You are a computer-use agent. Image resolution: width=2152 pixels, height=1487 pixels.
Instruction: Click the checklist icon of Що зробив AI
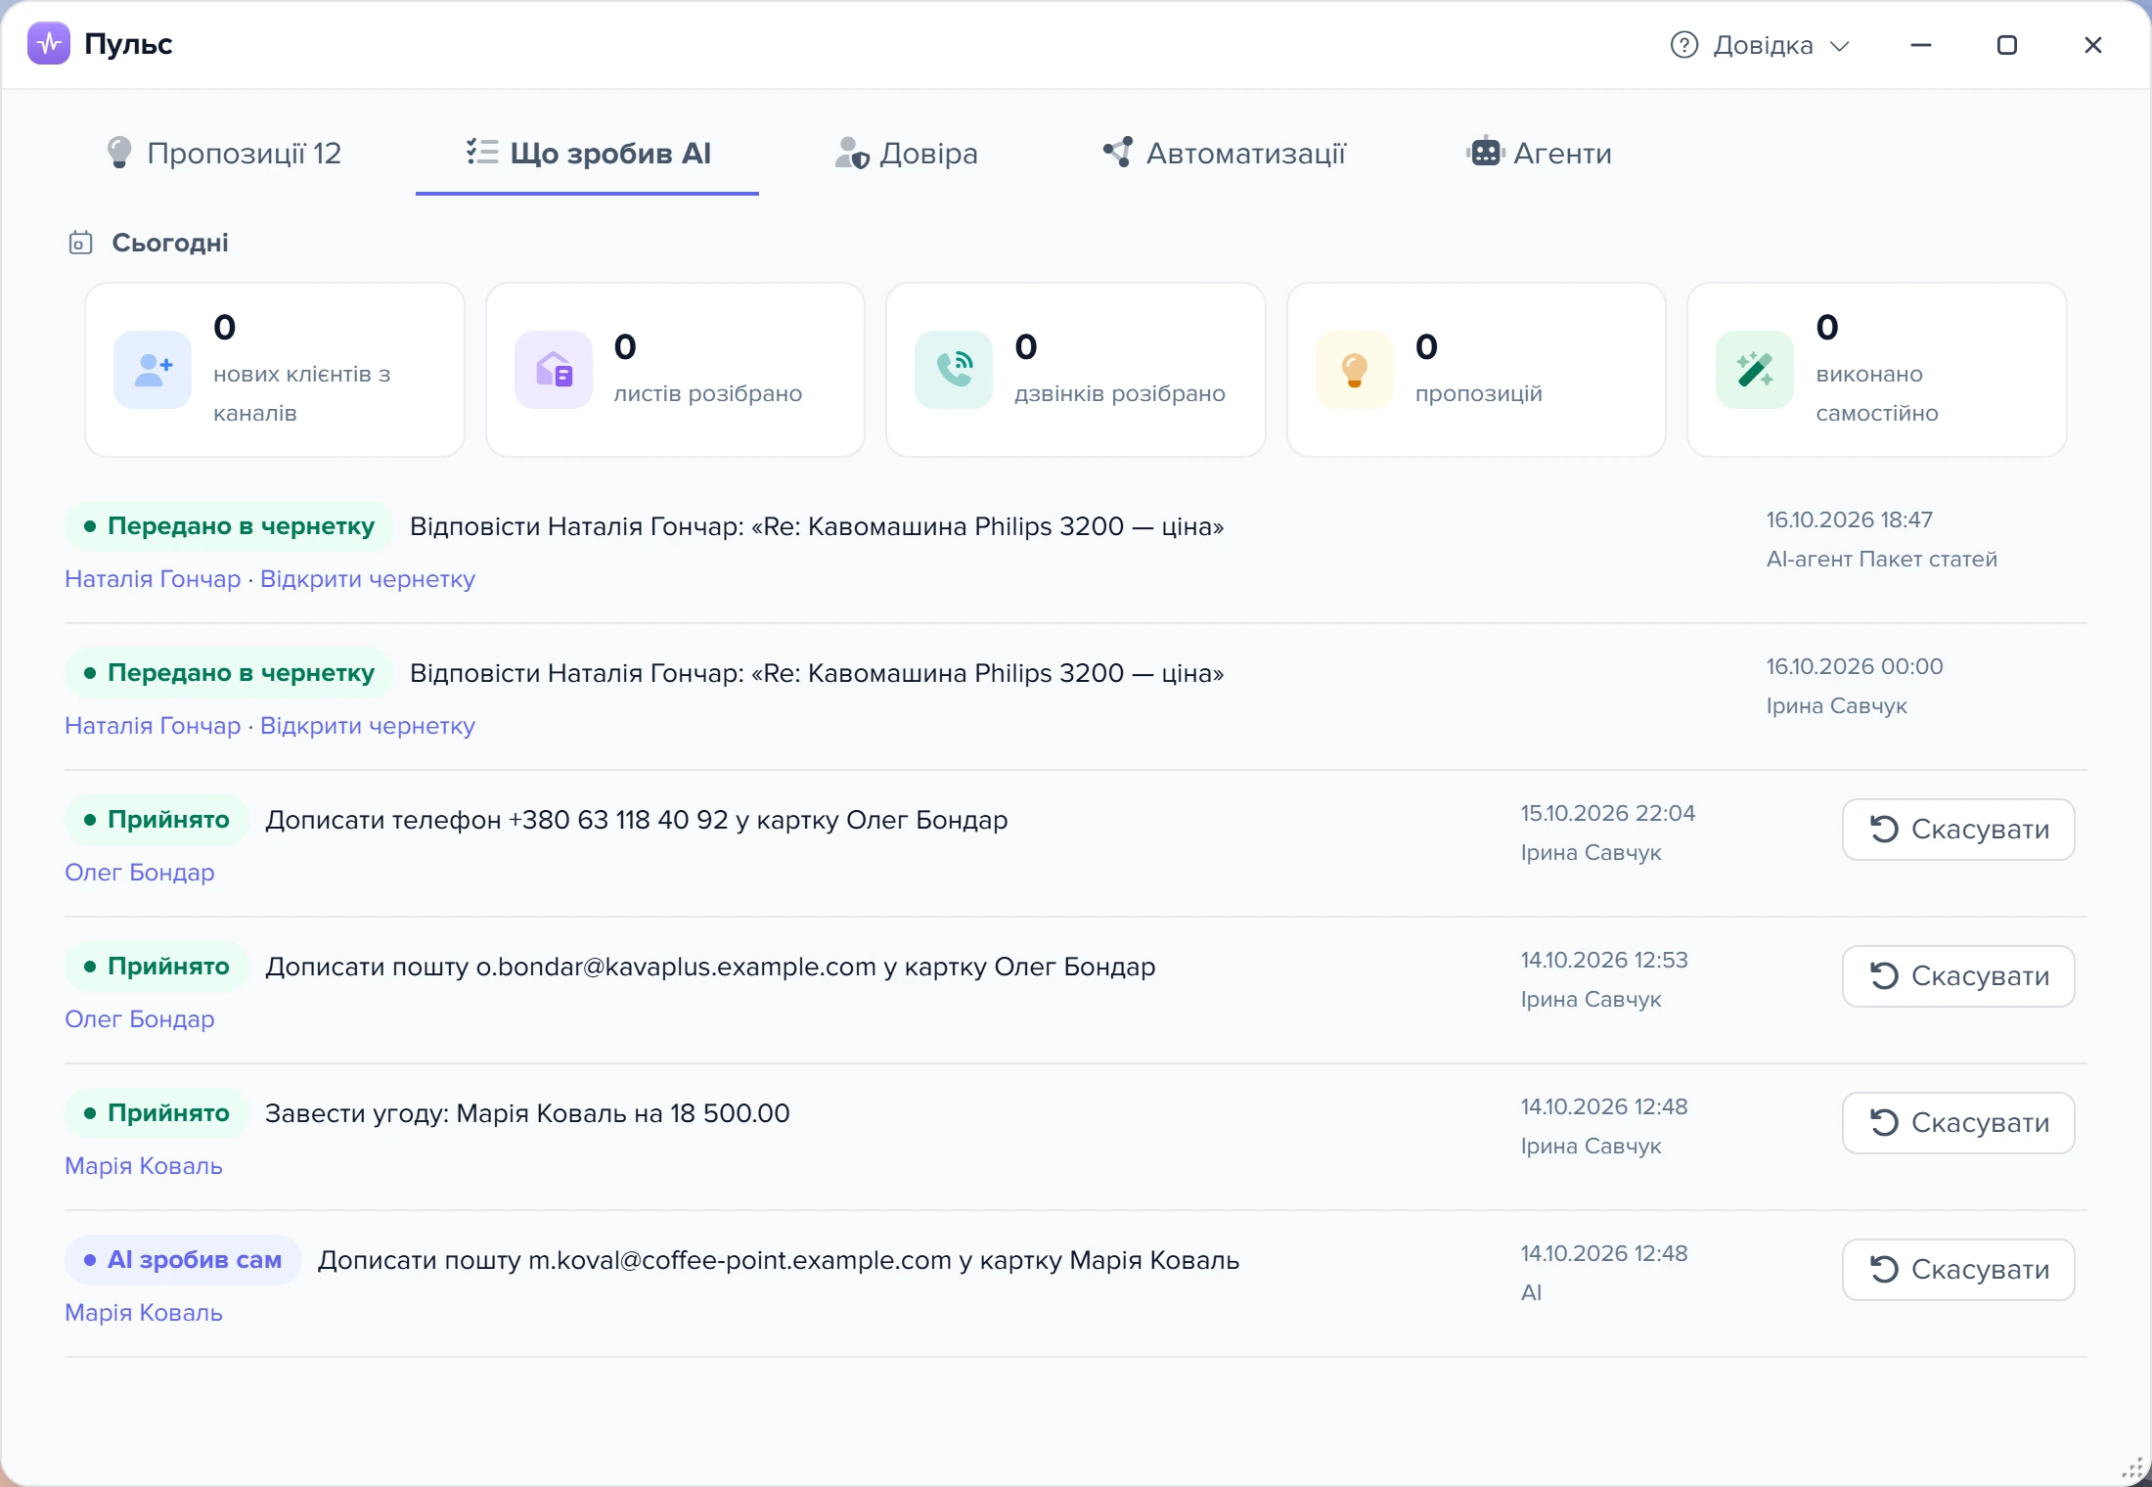click(x=482, y=152)
